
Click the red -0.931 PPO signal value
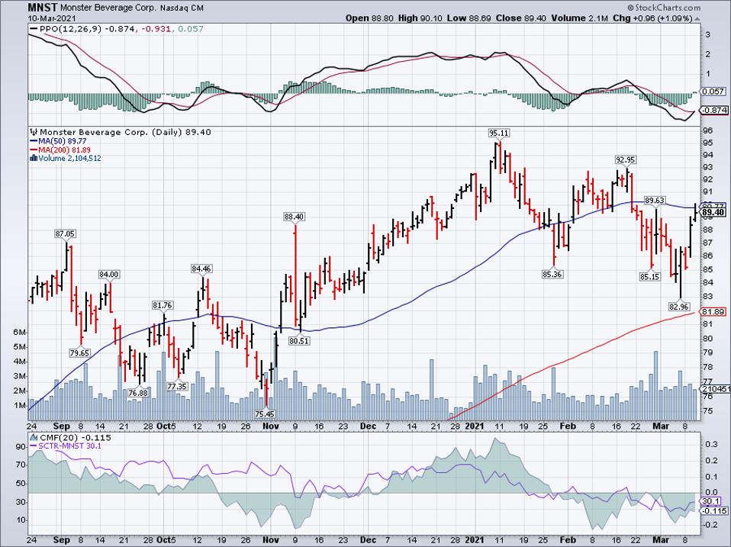156,29
